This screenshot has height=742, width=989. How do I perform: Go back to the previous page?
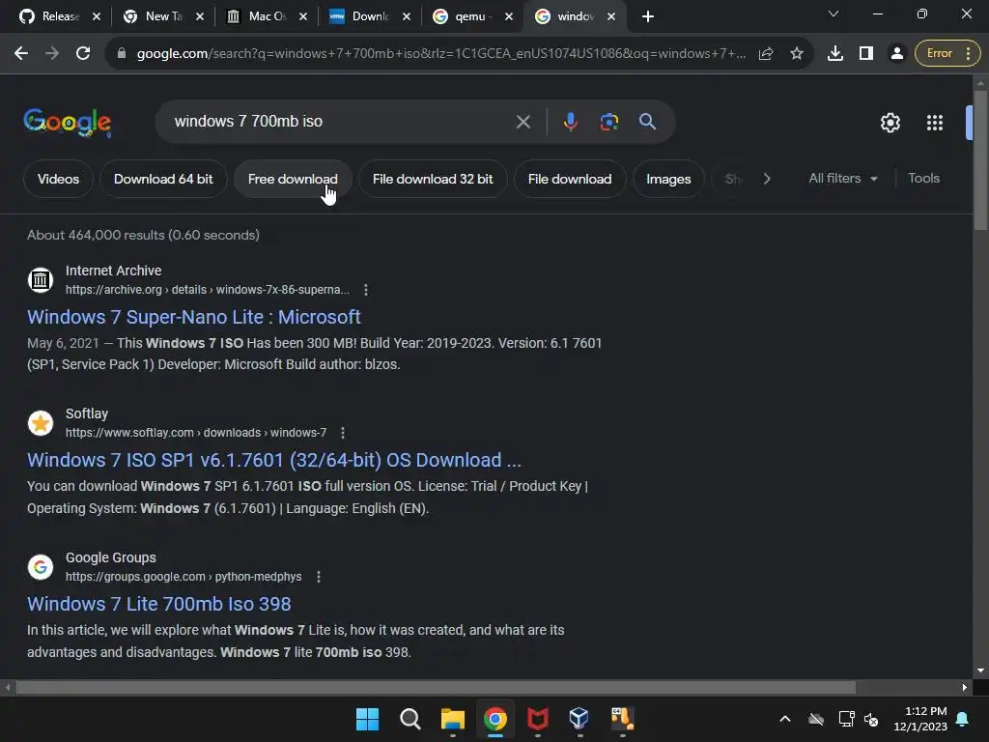[21, 54]
